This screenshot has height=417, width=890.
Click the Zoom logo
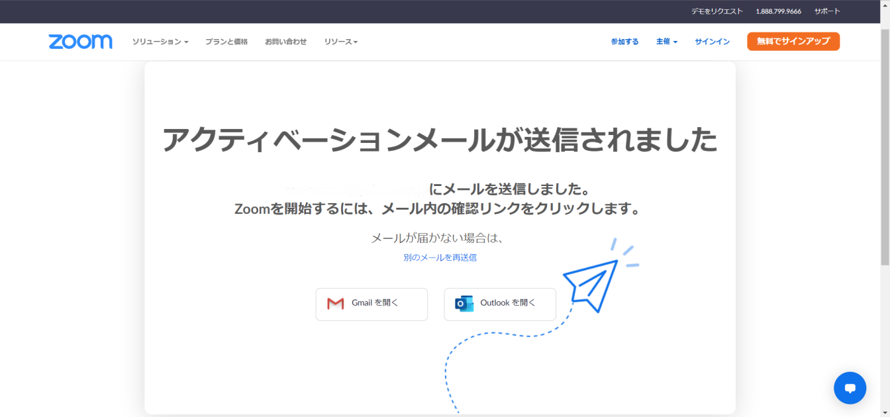(x=80, y=42)
